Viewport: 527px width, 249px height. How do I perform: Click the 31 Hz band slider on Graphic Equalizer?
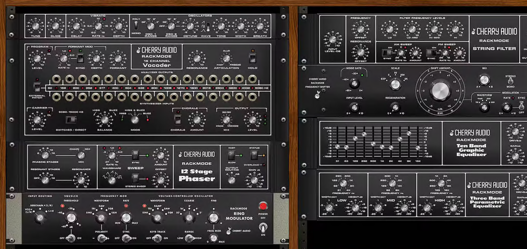(x=337, y=147)
